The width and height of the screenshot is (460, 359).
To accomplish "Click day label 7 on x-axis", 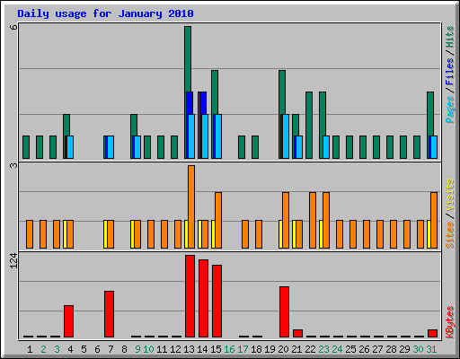I will 111,349.
